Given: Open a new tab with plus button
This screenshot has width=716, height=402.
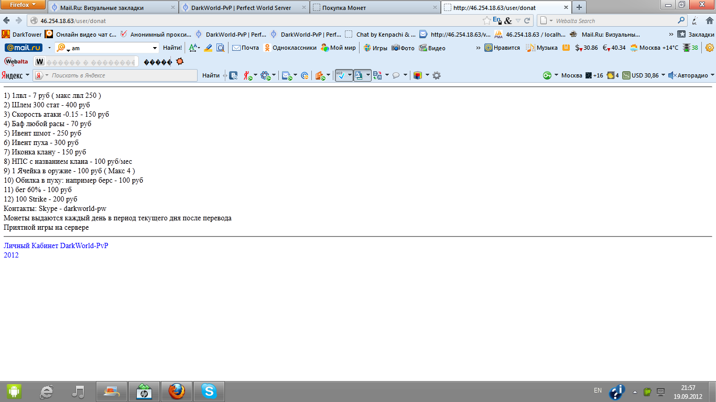Looking at the screenshot, I should pos(579,7).
